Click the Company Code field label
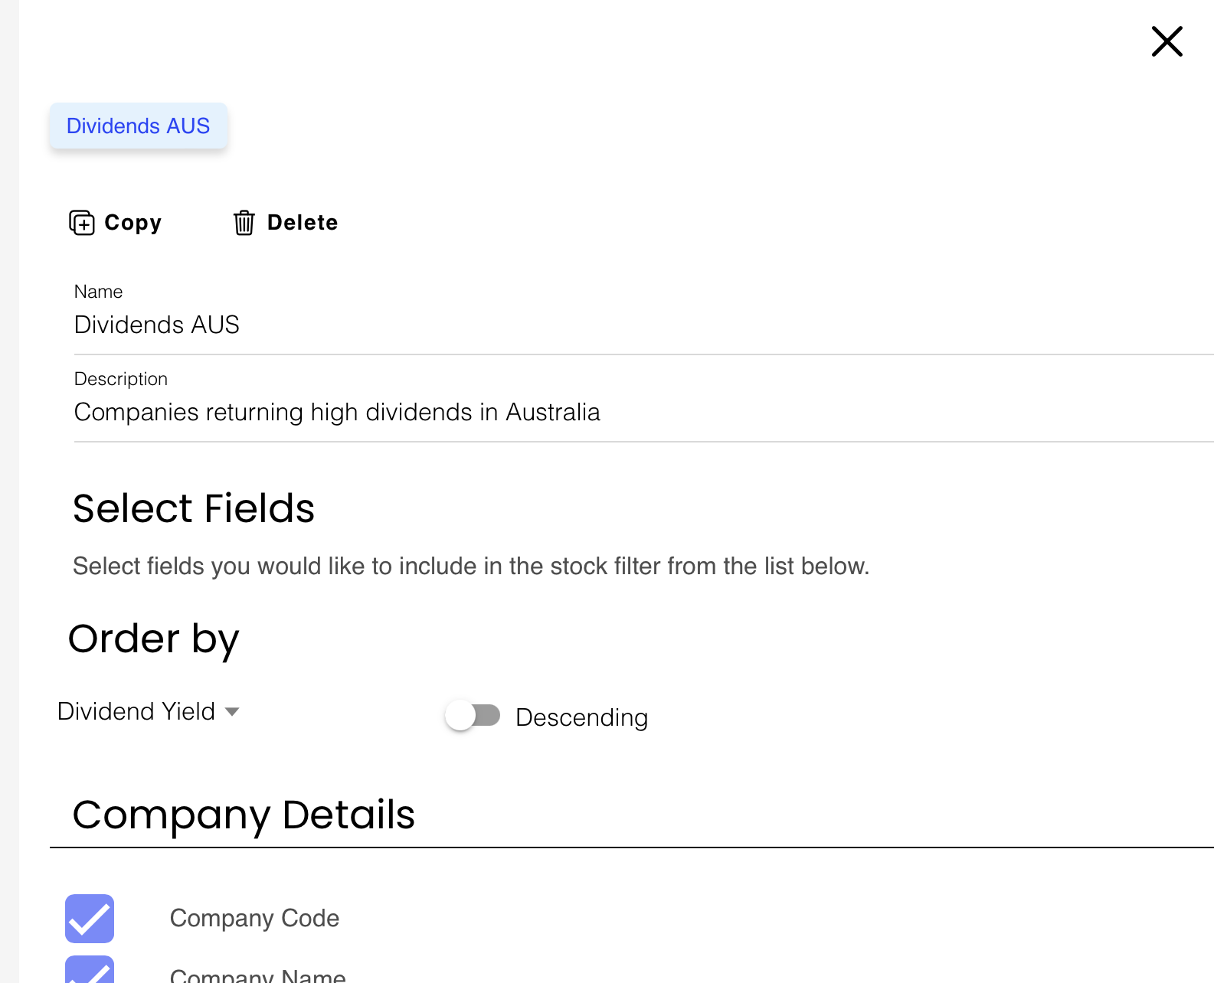The width and height of the screenshot is (1227, 983). pos(254,918)
